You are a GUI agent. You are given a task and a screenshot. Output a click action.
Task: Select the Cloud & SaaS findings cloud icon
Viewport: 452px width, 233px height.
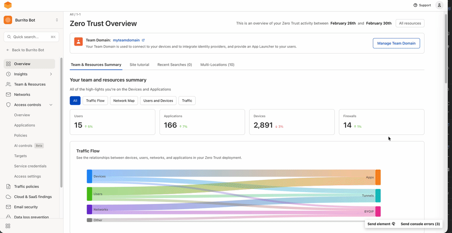[8, 196]
